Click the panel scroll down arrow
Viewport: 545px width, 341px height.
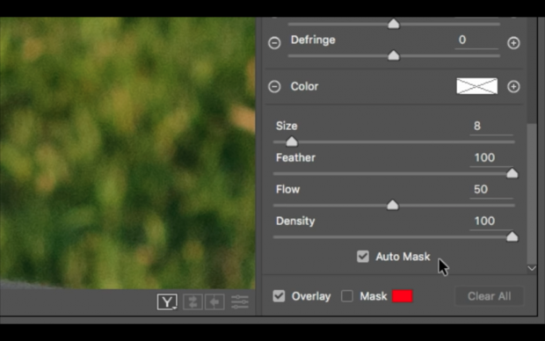click(532, 268)
